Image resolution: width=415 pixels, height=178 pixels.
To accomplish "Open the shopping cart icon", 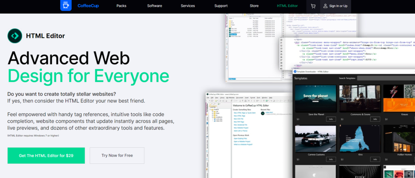I will click(x=313, y=6).
